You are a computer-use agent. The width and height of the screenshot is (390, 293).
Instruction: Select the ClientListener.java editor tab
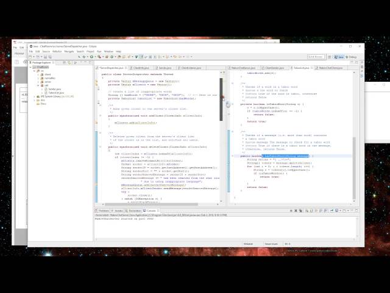191,68
